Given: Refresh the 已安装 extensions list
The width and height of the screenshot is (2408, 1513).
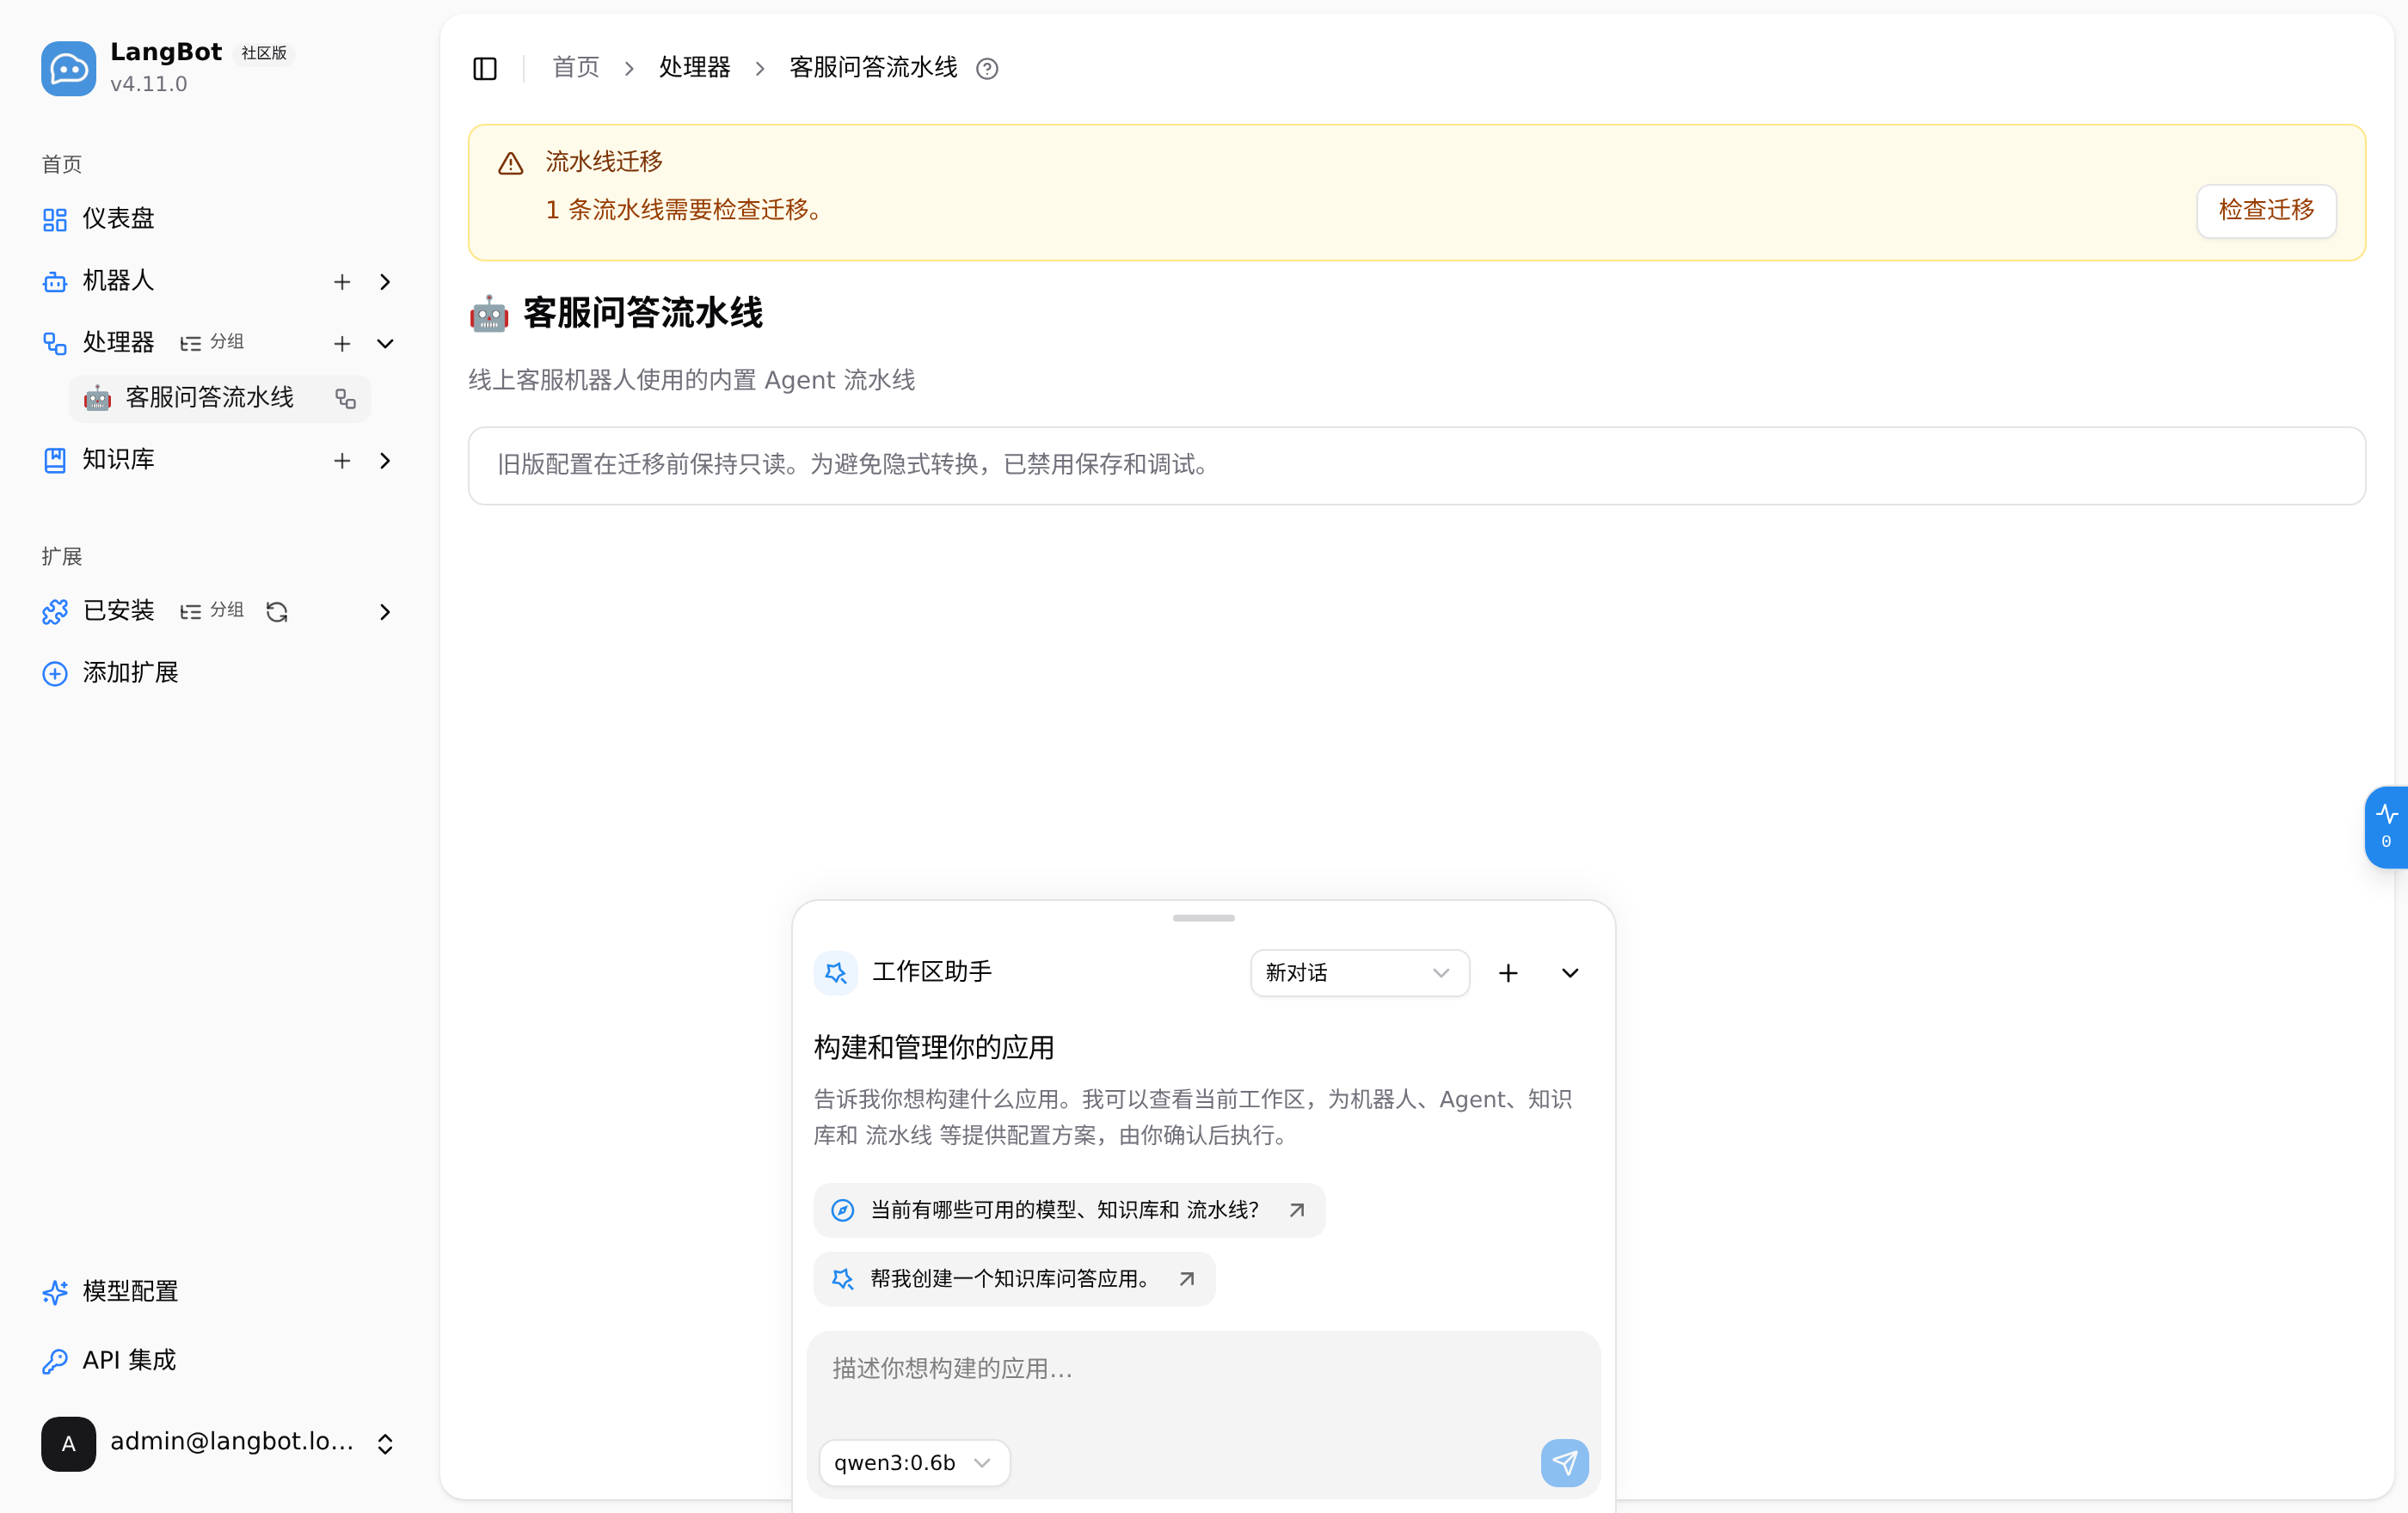Looking at the screenshot, I should click(x=277, y=611).
